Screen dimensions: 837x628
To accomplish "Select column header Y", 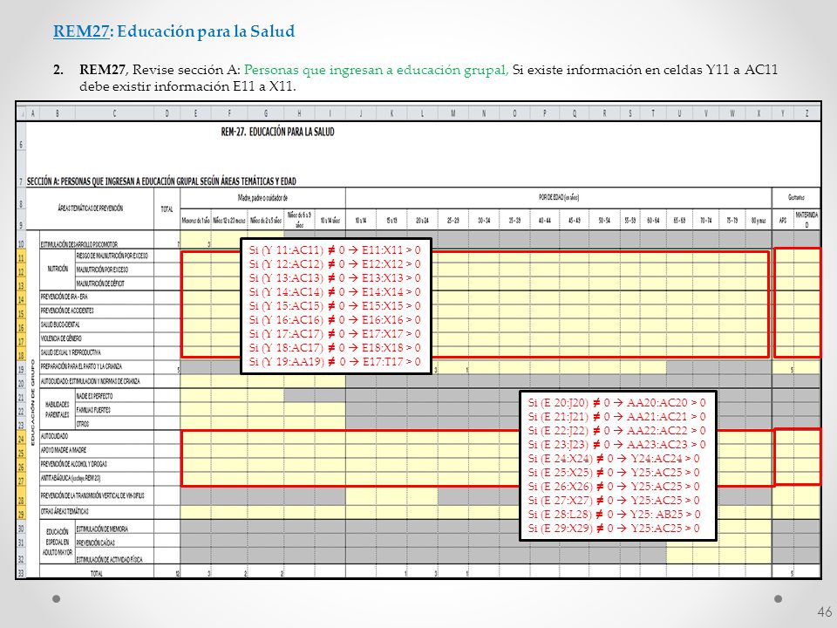I will pos(783,113).
